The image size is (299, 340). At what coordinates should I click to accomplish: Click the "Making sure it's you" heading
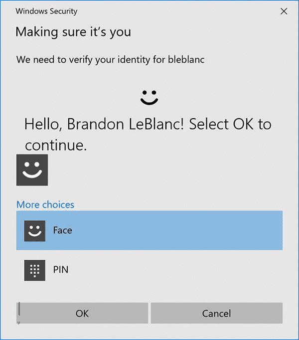(x=73, y=32)
